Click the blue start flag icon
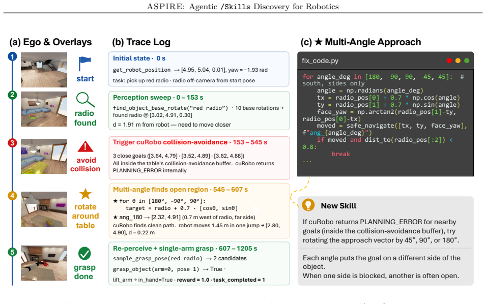 pyautogui.click(x=84, y=64)
